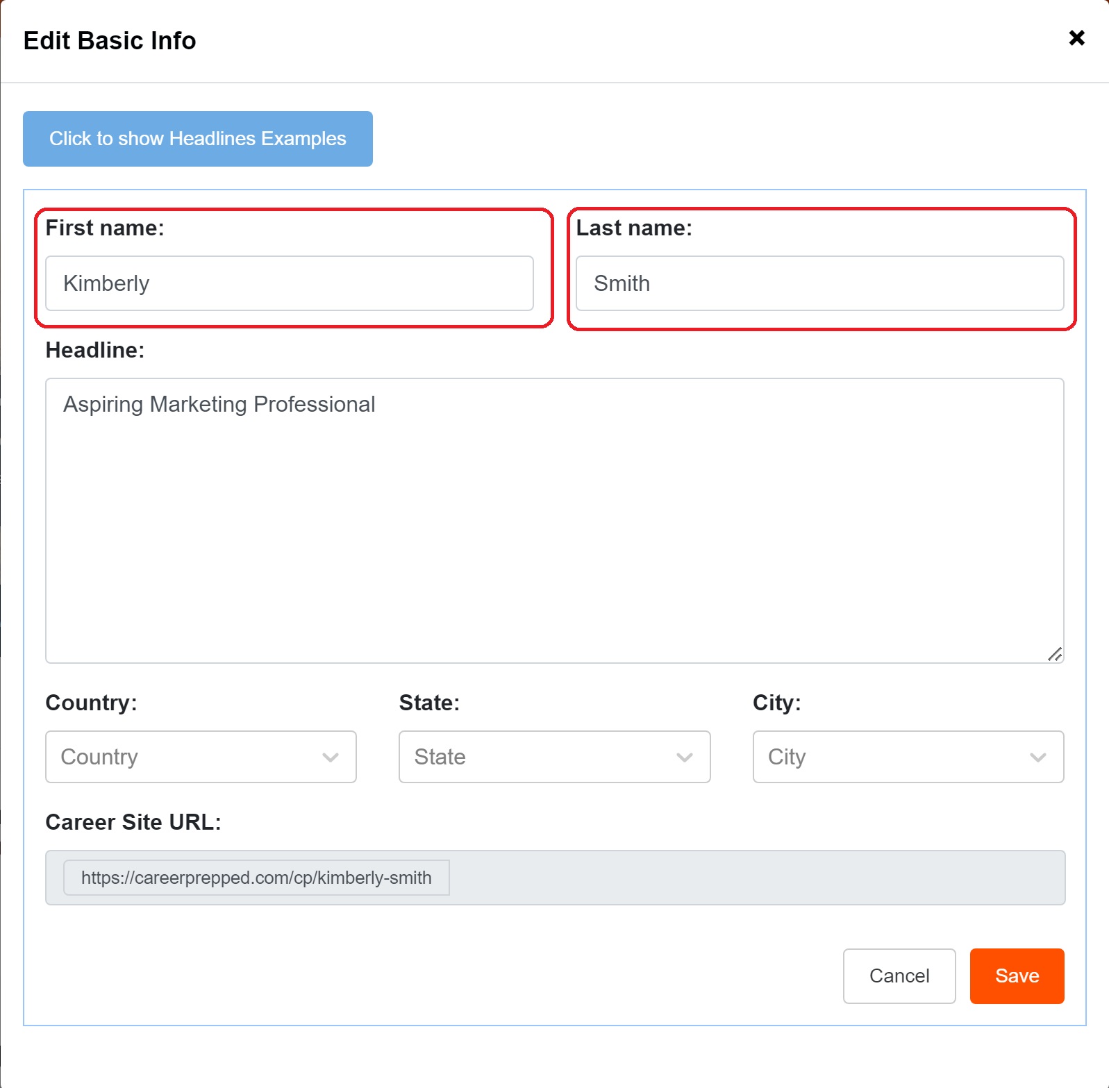Close the Edit Basic Info dialog

click(1076, 38)
